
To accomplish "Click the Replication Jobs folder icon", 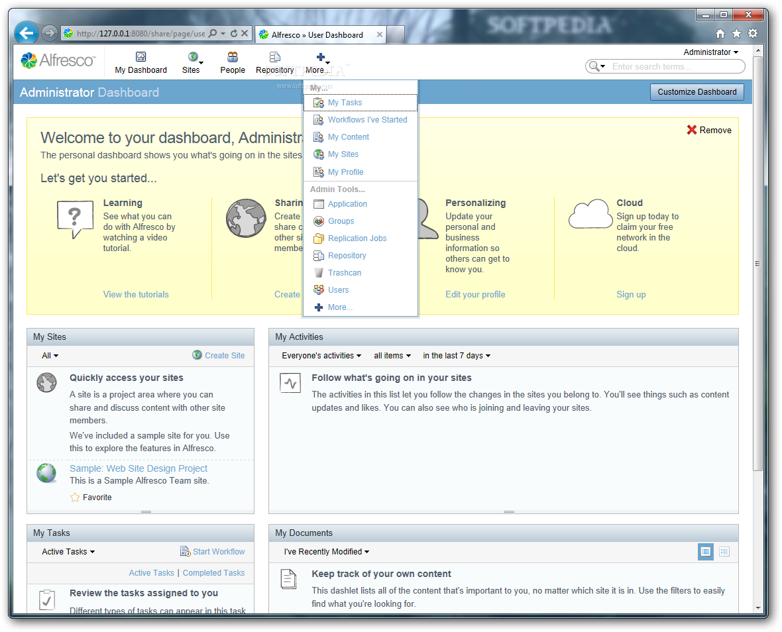I will (319, 238).
